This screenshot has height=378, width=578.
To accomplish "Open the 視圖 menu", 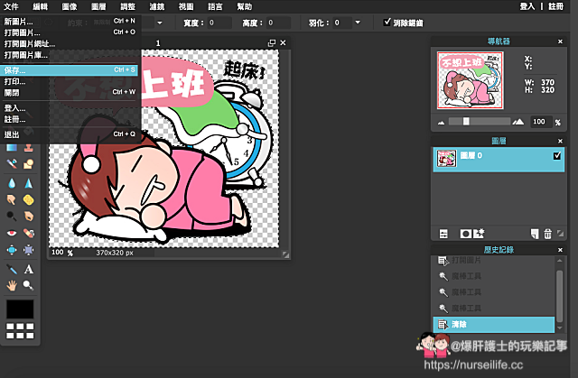I will [x=186, y=6].
